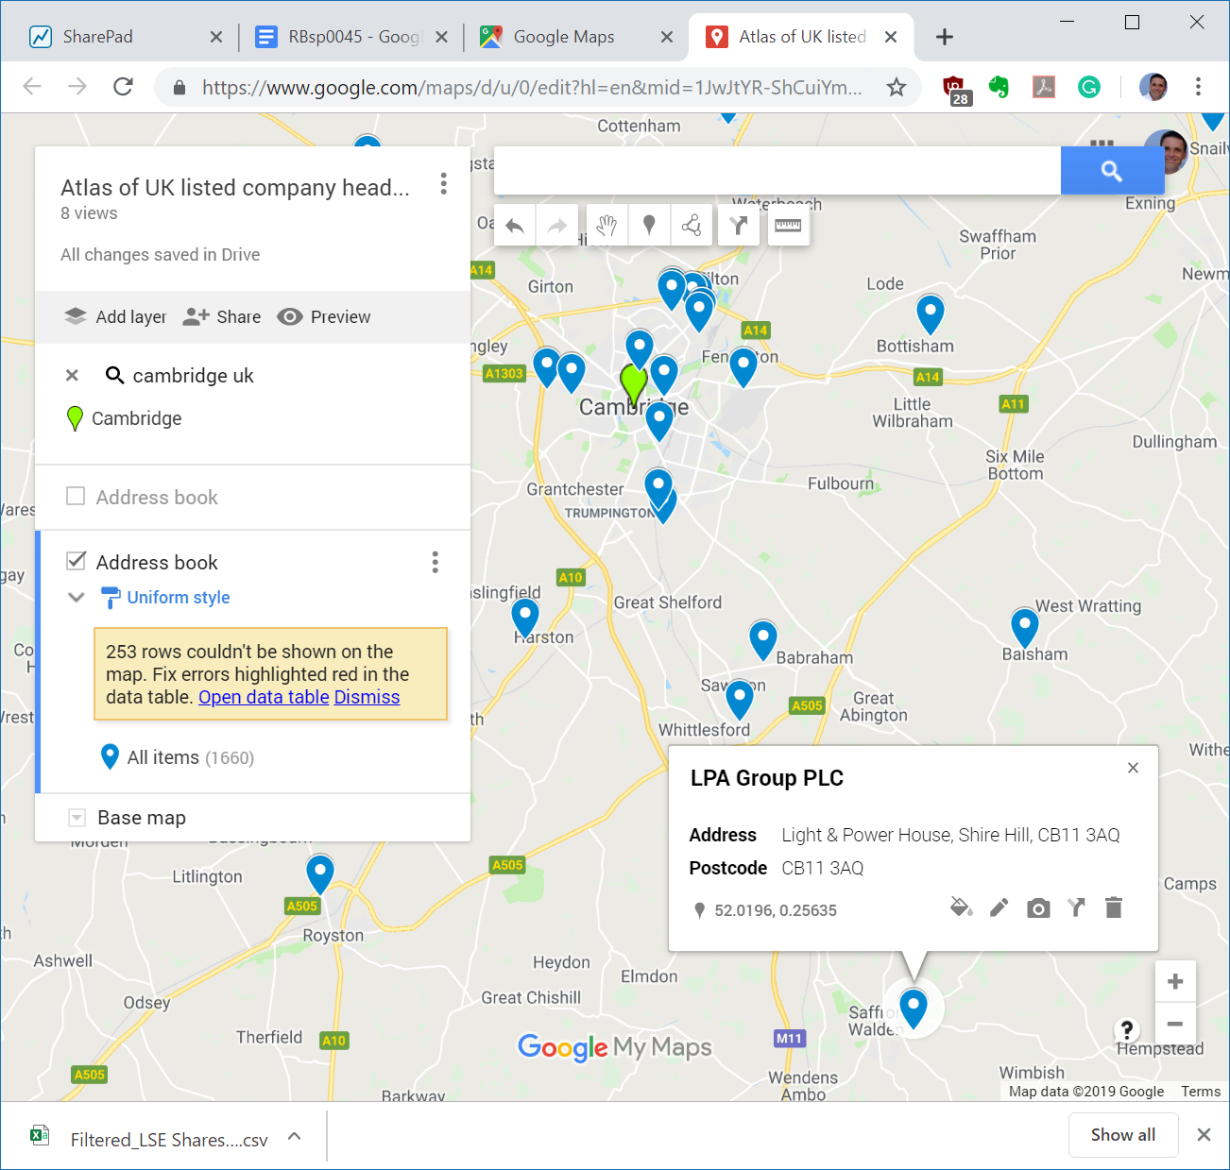The height and width of the screenshot is (1170, 1230).
Task: Reload the page
Action: click(x=123, y=87)
